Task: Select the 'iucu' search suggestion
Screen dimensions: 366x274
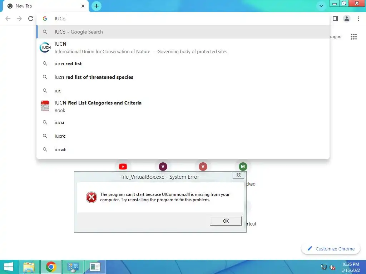Action: 183,122
